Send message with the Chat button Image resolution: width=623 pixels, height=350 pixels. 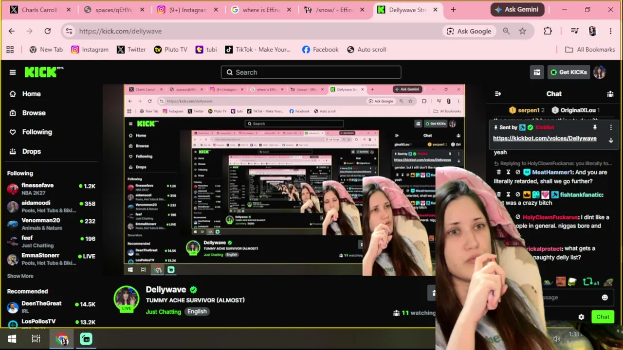click(x=603, y=317)
